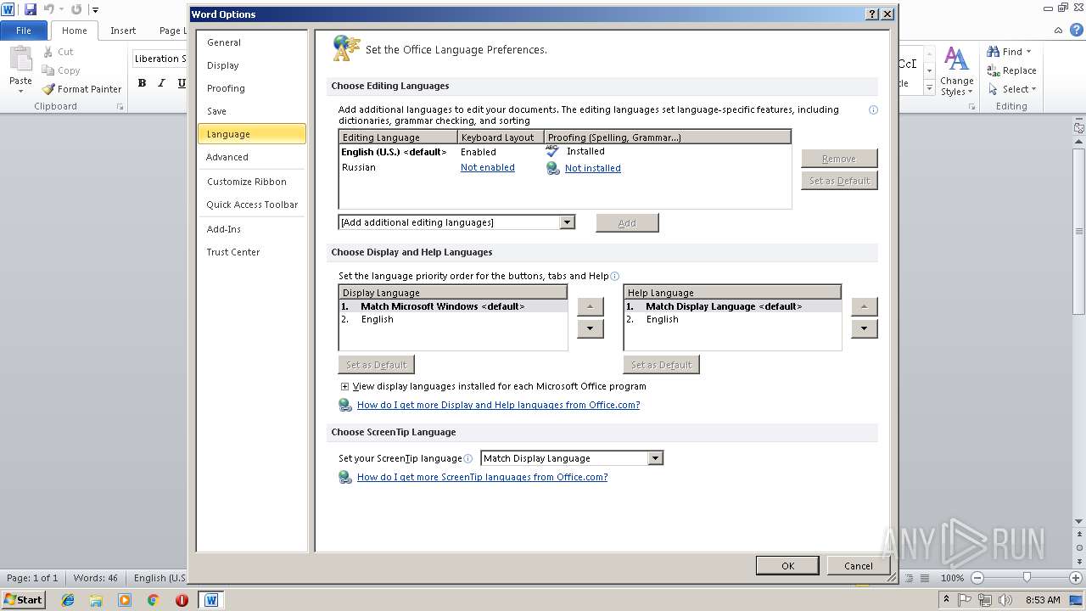
Task: Click the zoom slider handle in status bar
Action: click(1027, 577)
